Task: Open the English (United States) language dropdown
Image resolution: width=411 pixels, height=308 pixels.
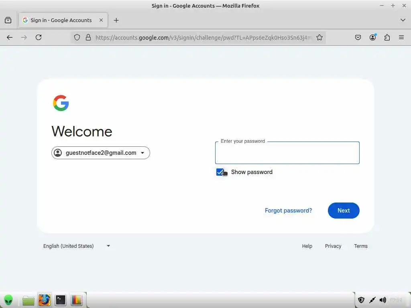Action: pos(77,246)
